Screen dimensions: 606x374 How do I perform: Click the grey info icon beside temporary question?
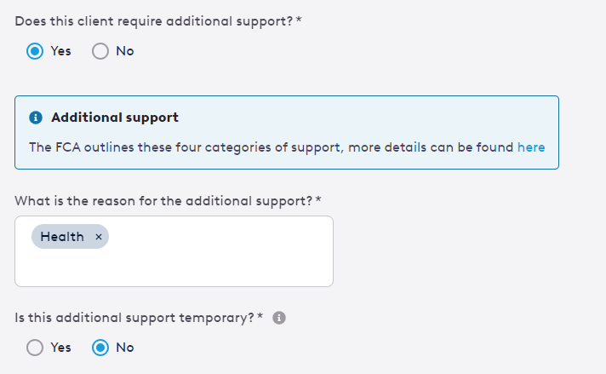pos(279,318)
